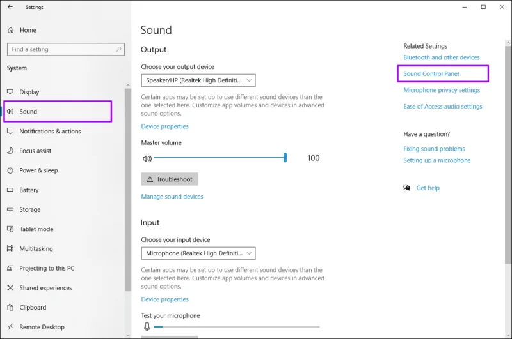Viewport: 512px width, 339px height.
Task: Click the Find a setting search box
Action: (x=66, y=49)
